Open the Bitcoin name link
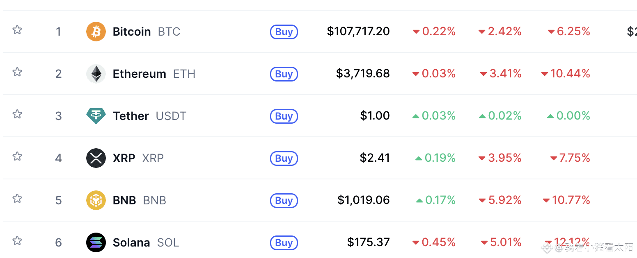Image resolution: width=637 pixels, height=258 pixels. (132, 32)
